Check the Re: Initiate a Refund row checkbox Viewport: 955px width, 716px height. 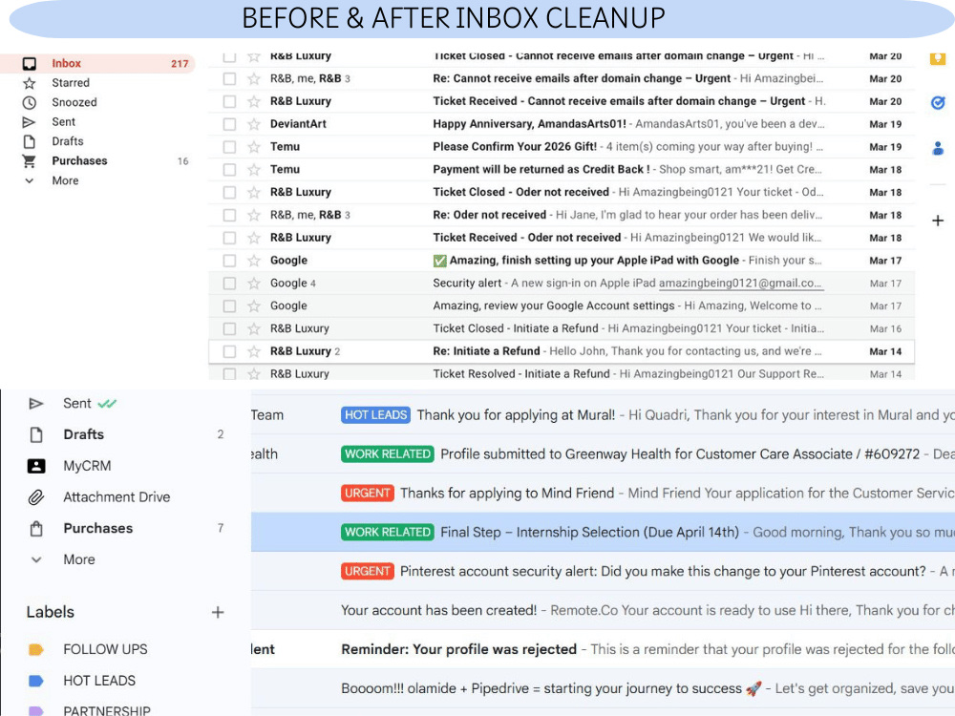click(x=229, y=351)
